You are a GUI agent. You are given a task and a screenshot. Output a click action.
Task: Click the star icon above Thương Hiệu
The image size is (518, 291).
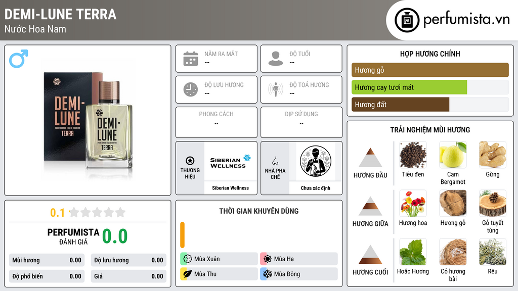point(190,161)
